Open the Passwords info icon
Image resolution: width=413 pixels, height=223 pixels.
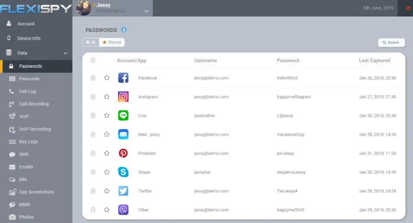(x=124, y=29)
